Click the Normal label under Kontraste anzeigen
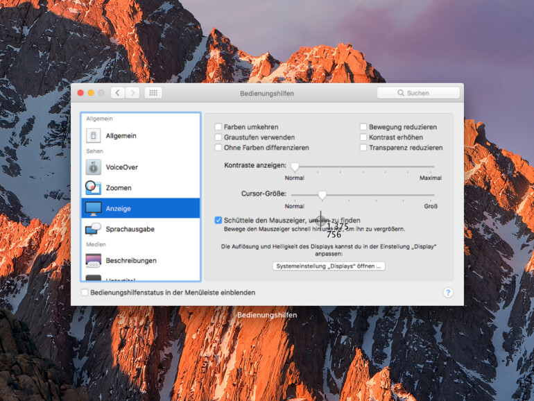 [x=295, y=178]
